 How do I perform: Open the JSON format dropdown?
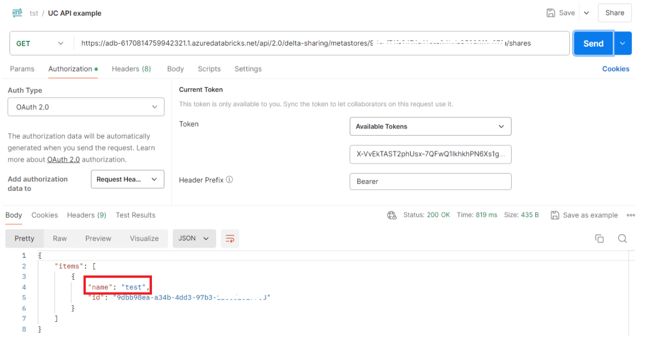tap(194, 238)
